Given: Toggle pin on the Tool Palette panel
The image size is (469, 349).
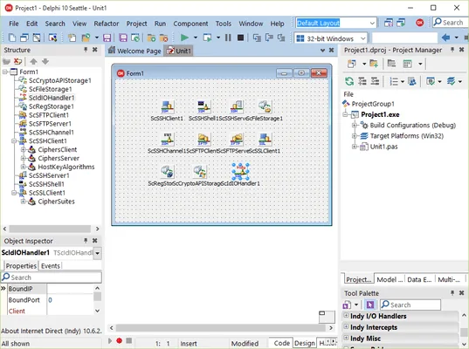Looking at the screenshot, I should tap(452, 293).
